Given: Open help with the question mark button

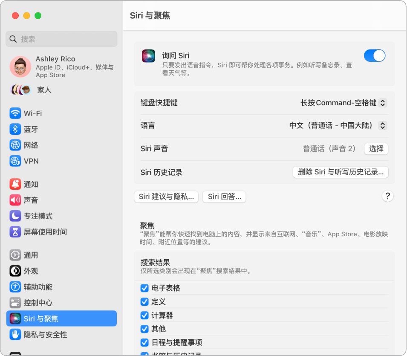Looking at the screenshot, I should [387, 196].
